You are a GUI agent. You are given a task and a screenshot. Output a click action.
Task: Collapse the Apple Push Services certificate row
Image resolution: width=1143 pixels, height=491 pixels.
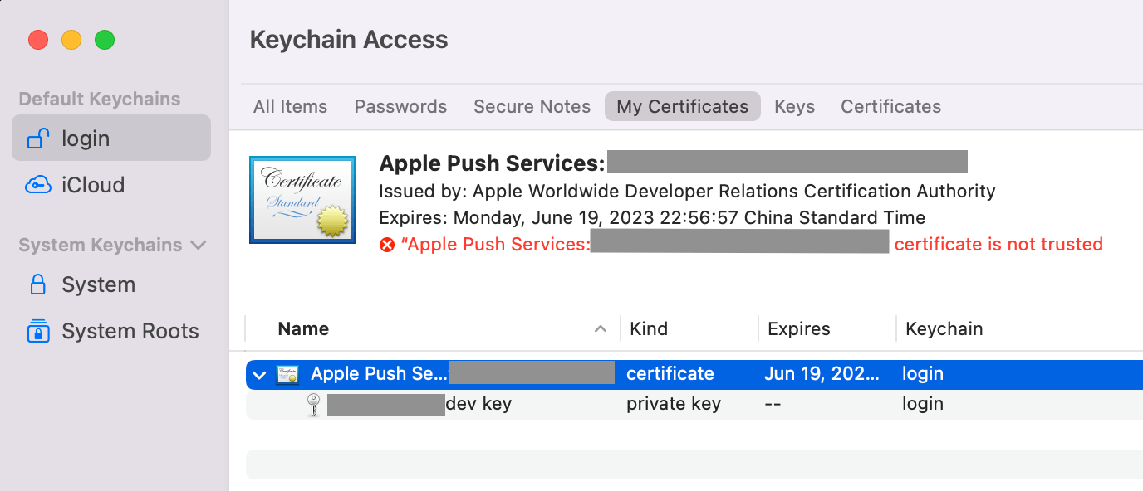(258, 374)
